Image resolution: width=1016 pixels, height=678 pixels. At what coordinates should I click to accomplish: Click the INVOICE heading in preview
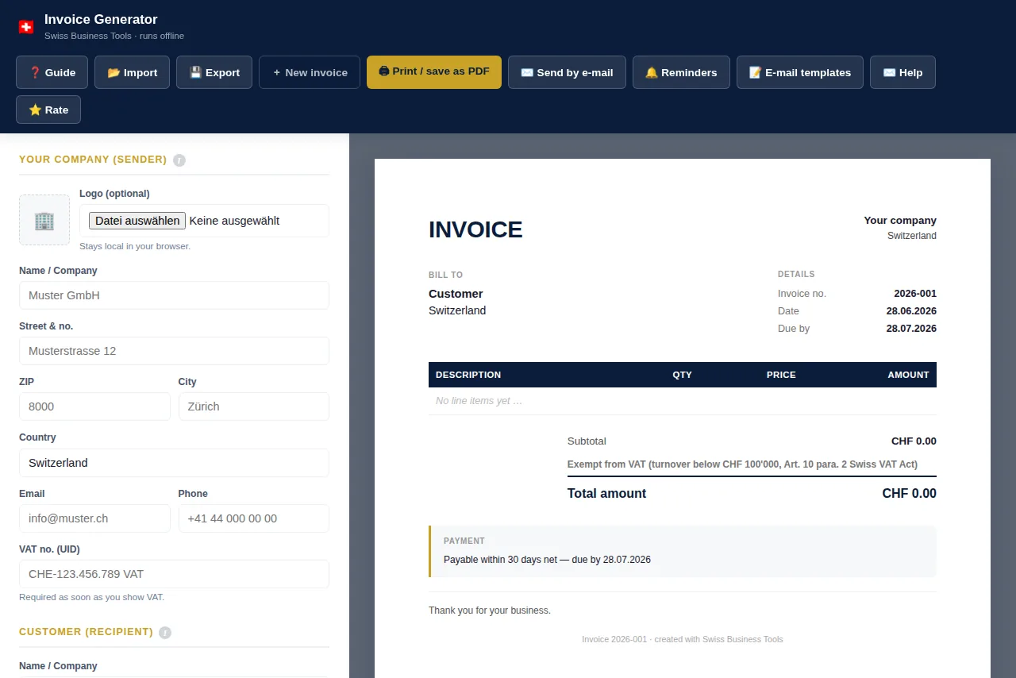pos(475,229)
